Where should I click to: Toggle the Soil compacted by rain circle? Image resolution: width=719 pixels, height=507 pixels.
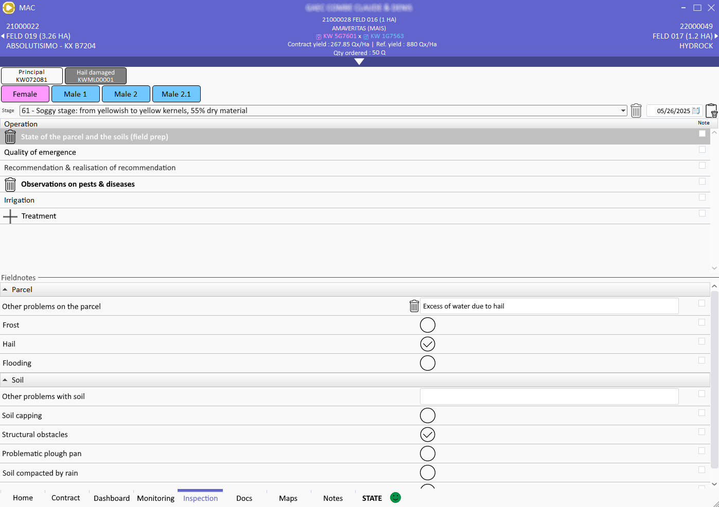428,473
